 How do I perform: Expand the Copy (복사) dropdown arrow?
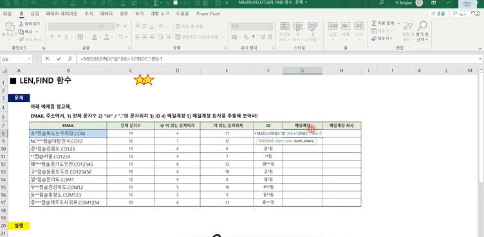[37, 31]
